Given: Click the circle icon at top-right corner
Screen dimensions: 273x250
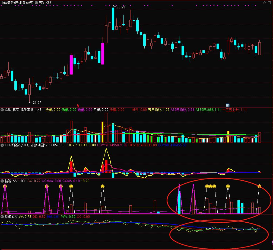Looking at the screenshot, I should (x=269, y=3).
